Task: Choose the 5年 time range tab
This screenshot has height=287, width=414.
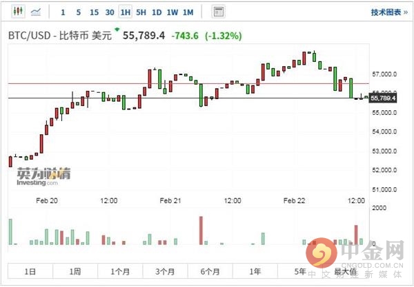Action: (x=300, y=271)
